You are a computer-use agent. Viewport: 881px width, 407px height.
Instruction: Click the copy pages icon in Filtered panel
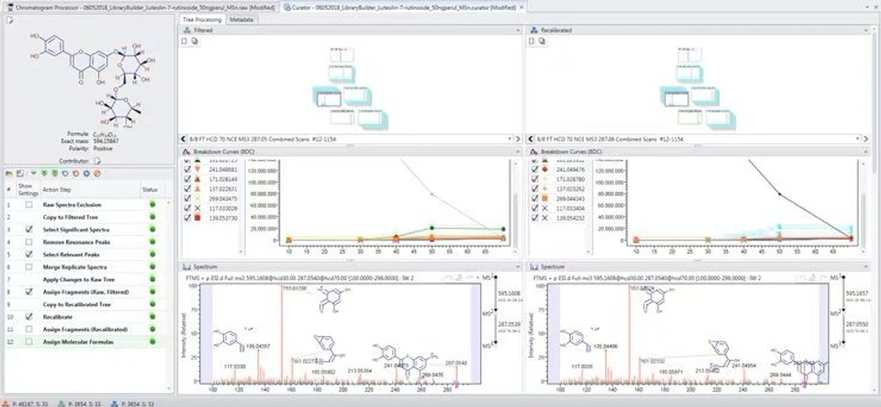(194, 41)
